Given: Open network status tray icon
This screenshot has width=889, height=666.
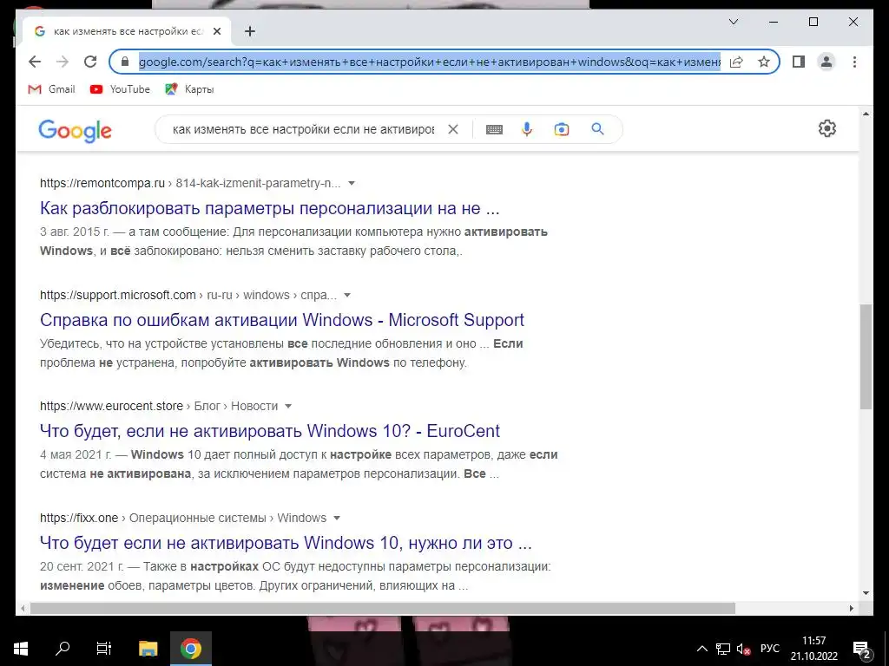Looking at the screenshot, I should point(723,649).
